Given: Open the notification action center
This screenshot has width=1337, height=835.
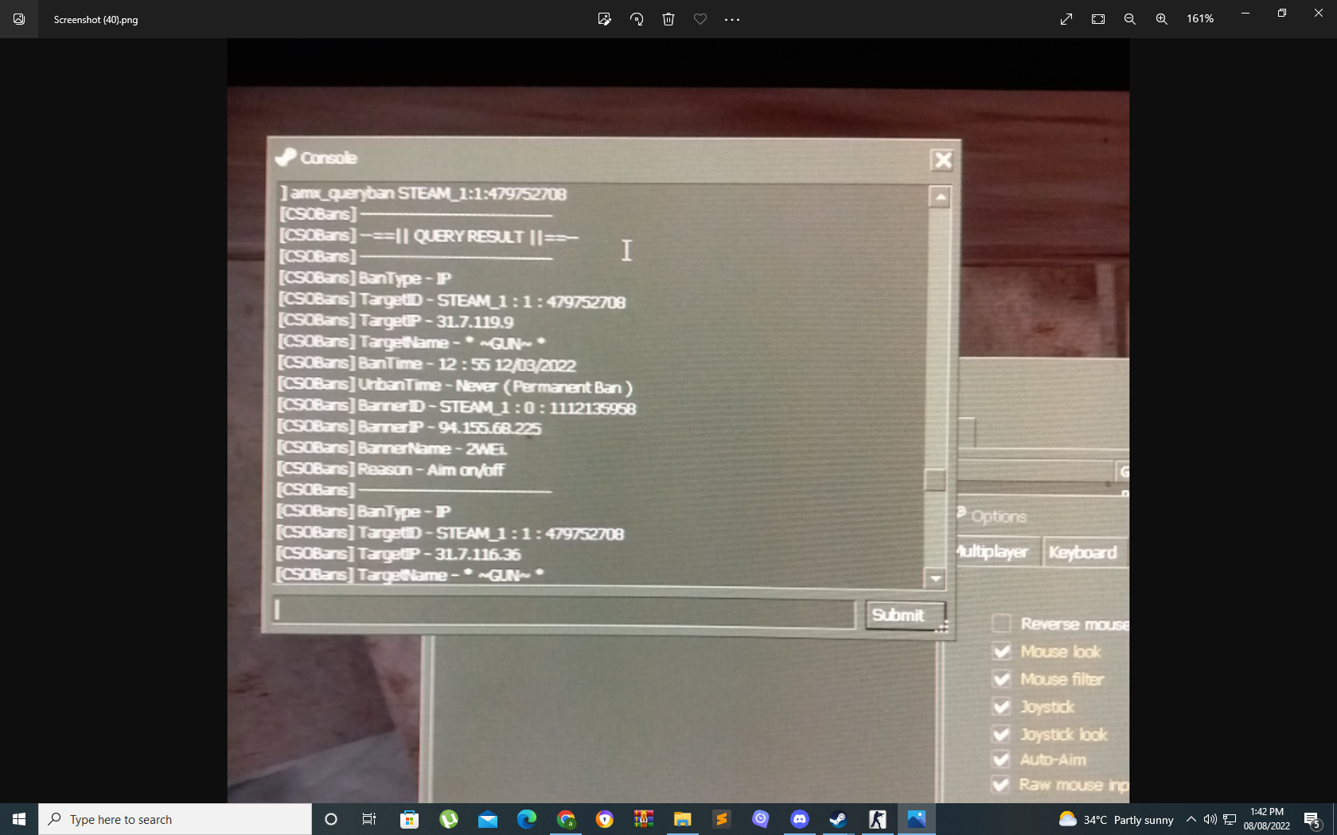Looking at the screenshot, I should (1312, 819).
